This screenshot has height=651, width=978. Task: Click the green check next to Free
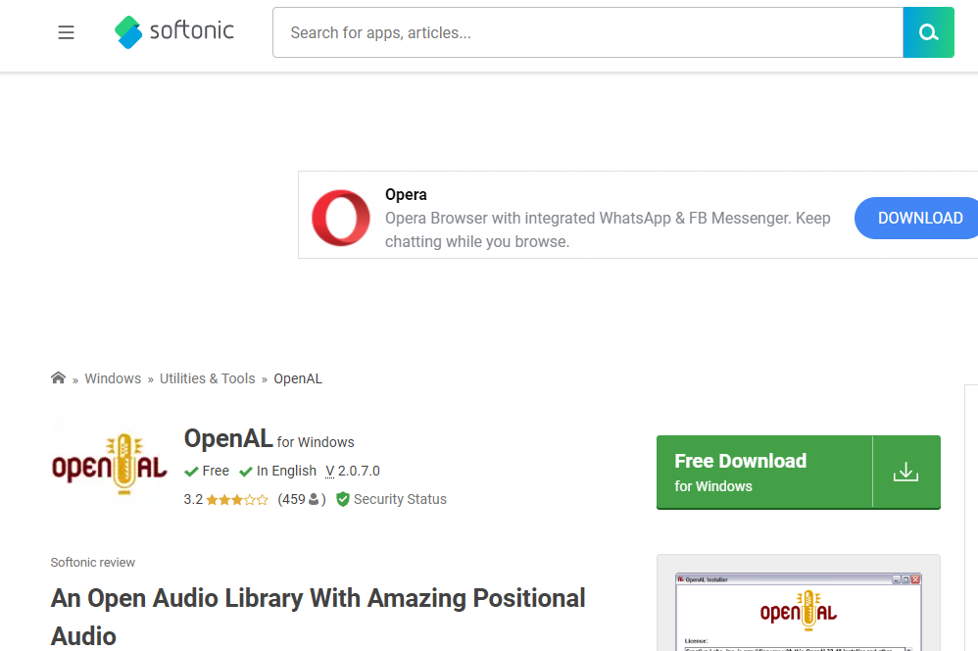tap(191, 472)
